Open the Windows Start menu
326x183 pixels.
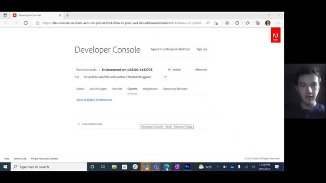pos(5,167)
